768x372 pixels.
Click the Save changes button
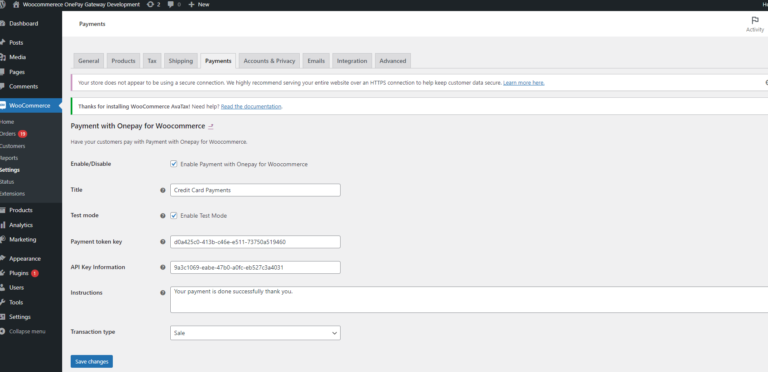92,361
